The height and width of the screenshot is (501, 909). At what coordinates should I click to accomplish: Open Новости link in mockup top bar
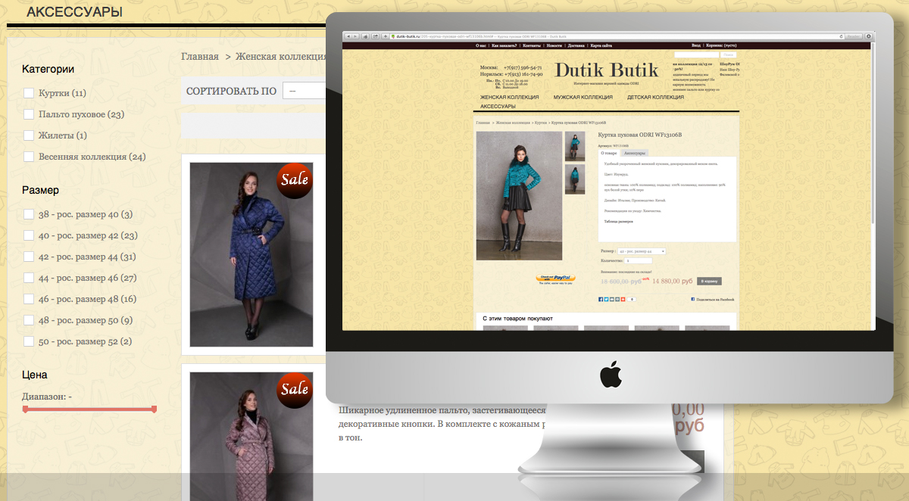[x=554, y=45]
